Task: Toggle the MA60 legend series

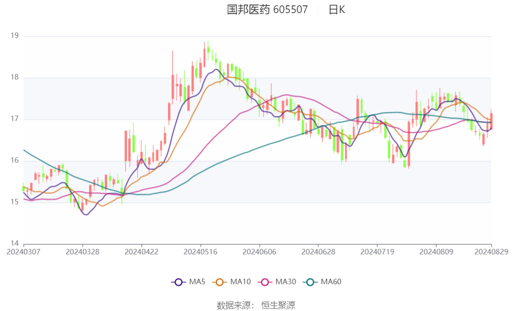Action: tap(322, 282)
